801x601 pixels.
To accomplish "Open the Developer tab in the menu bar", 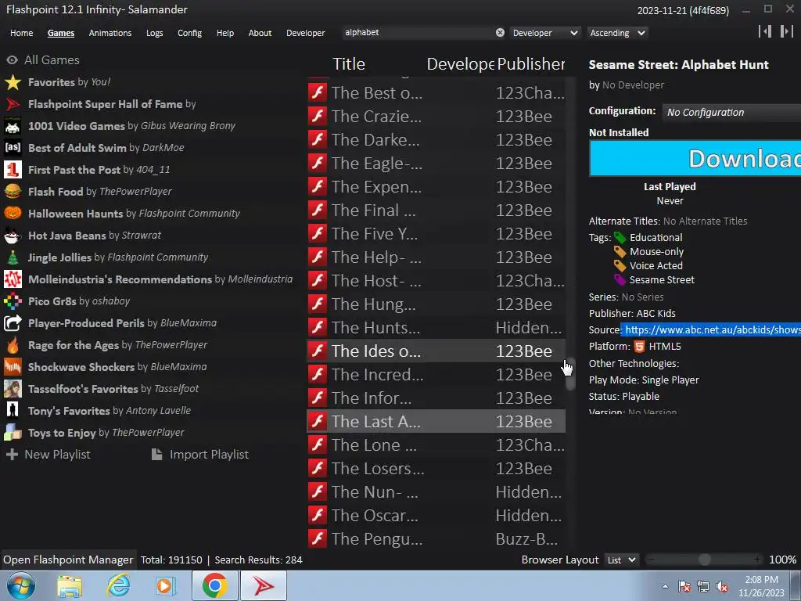I will click(x=306, y=33).
